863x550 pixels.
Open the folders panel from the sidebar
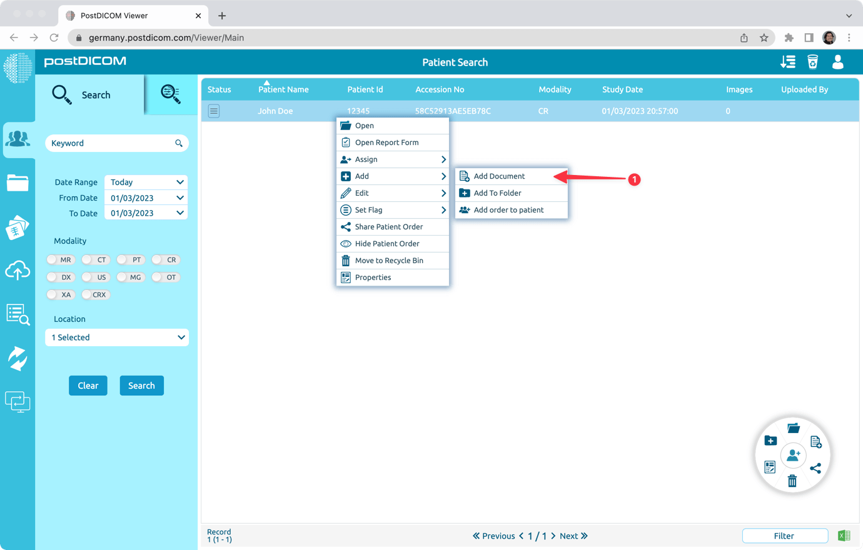18,183
